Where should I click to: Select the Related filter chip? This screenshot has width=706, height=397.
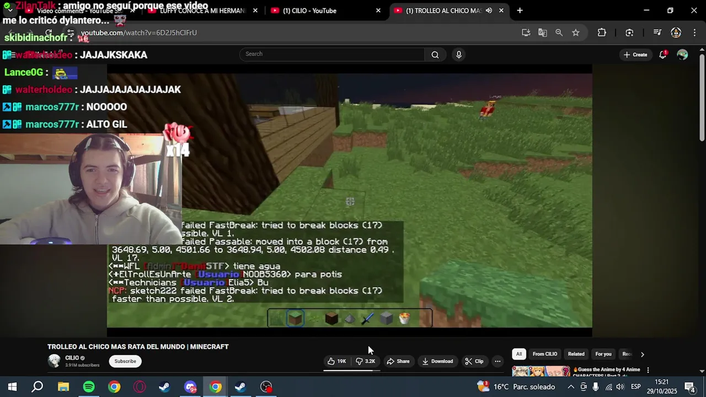[x=576, y=354]
